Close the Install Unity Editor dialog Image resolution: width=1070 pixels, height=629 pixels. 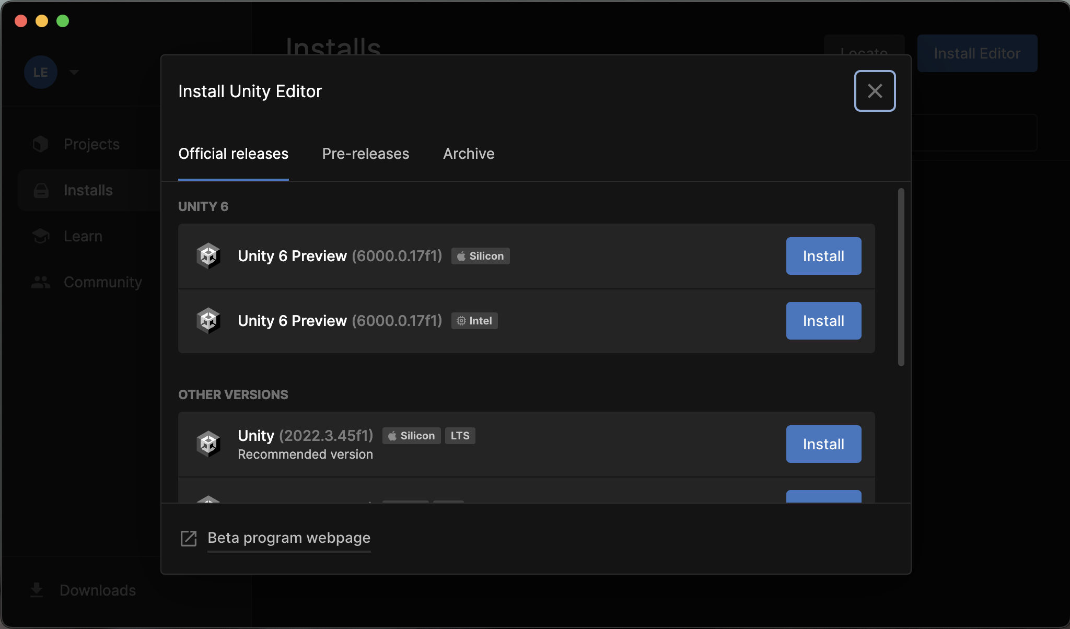(875, 91)
